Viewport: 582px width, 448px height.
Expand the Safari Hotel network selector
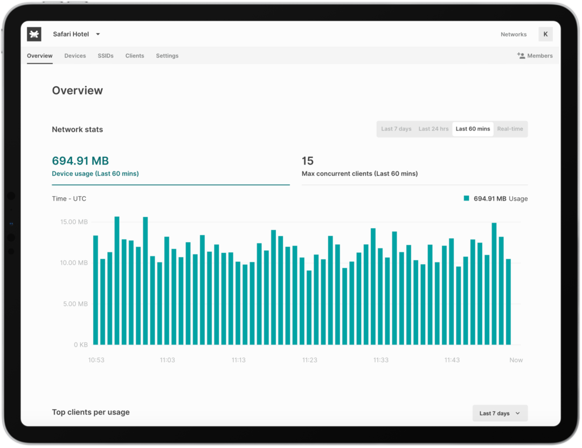tap(70, 34)
